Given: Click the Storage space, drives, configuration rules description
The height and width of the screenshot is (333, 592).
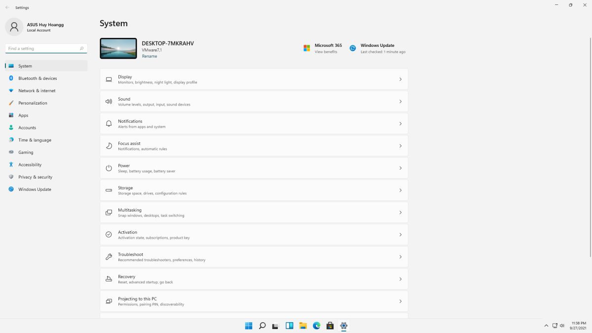Looking at the screenshot, I should click(152, 193).
